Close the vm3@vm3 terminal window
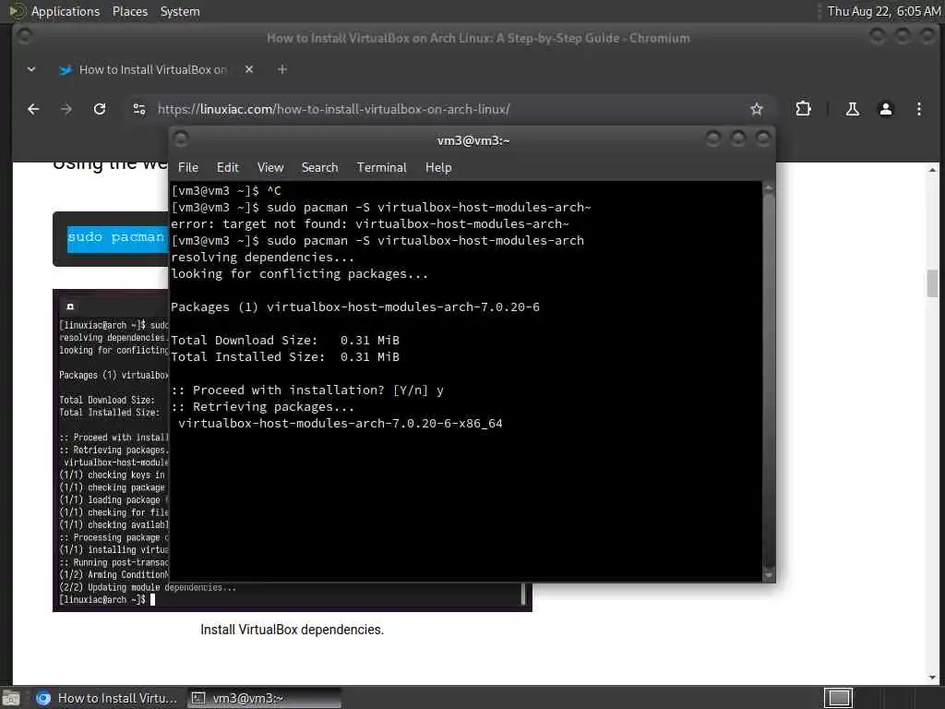This screenshot has width=945, height=709. [x=763, y=139]
